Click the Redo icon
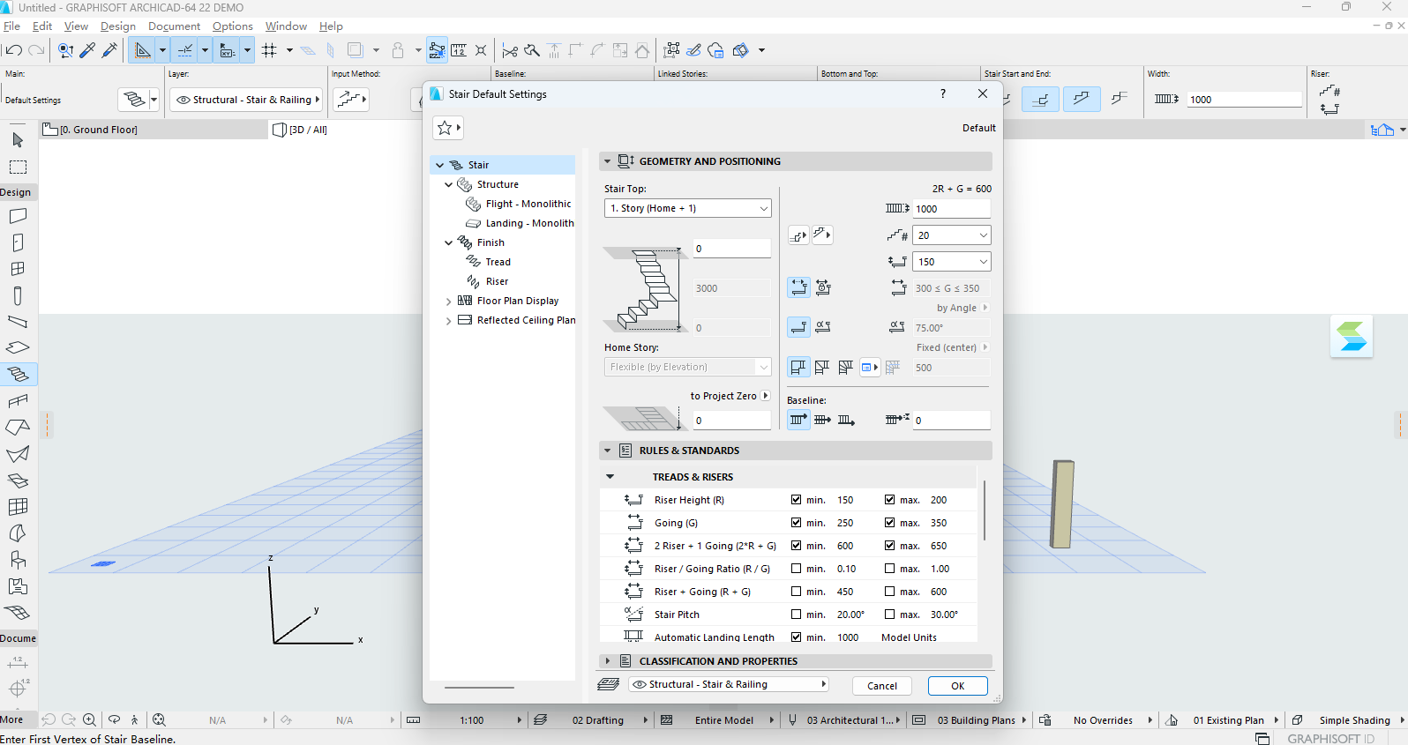 coord(36,50)
